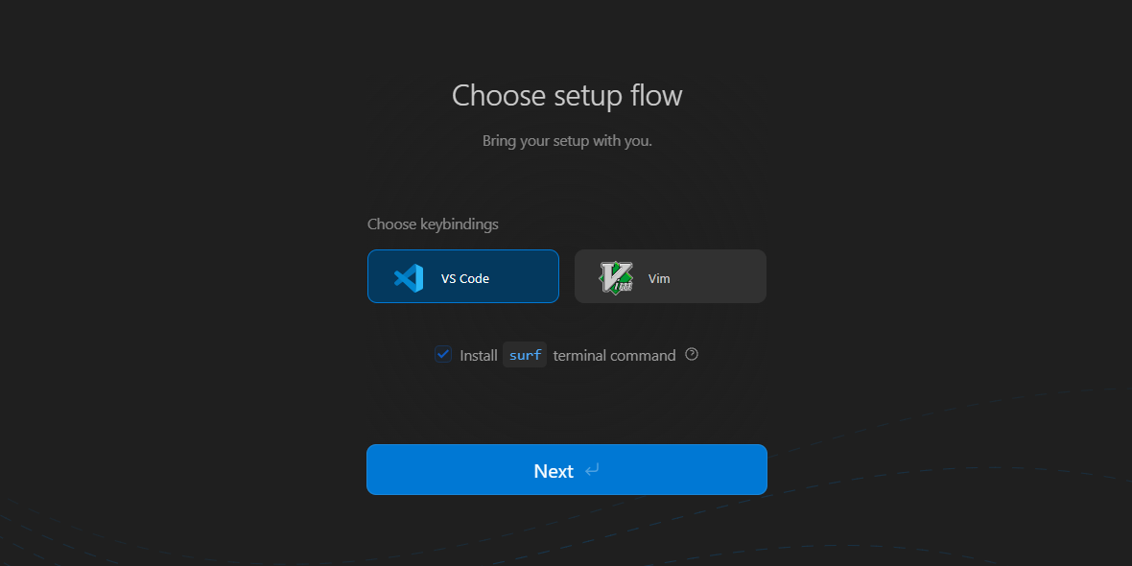Select the VS Code keybindings card
The image size is (1132, 566).
tap(462, 276)
